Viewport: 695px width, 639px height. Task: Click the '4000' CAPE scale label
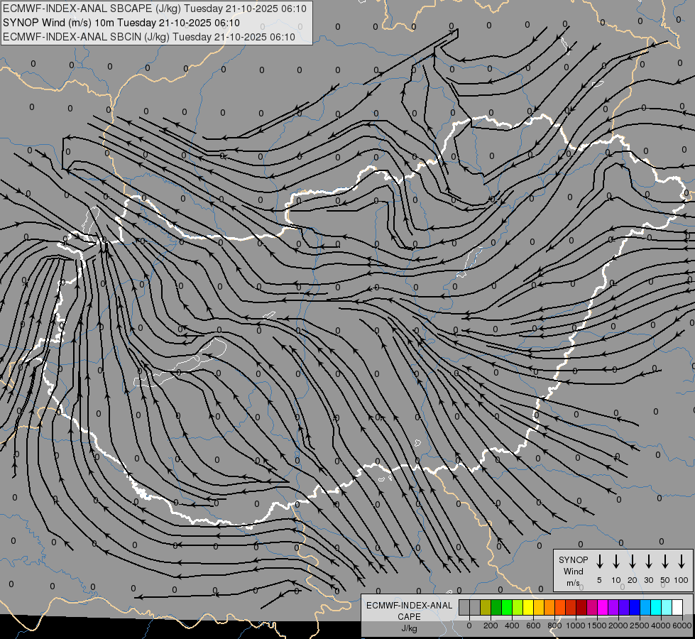[x=661, y=626]
